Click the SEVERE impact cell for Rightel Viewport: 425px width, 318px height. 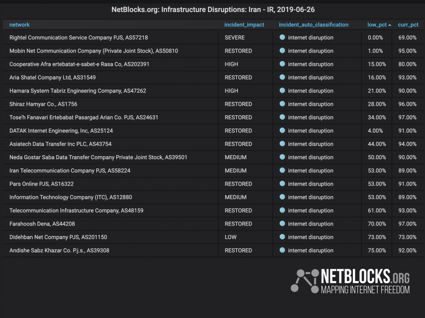[235, 38]
